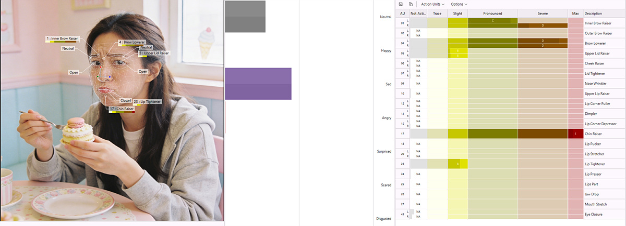Click the copy icon in the toolbar
Image resolution: width=626 pixels, height=226 pixels.
[x=411, y=4]
